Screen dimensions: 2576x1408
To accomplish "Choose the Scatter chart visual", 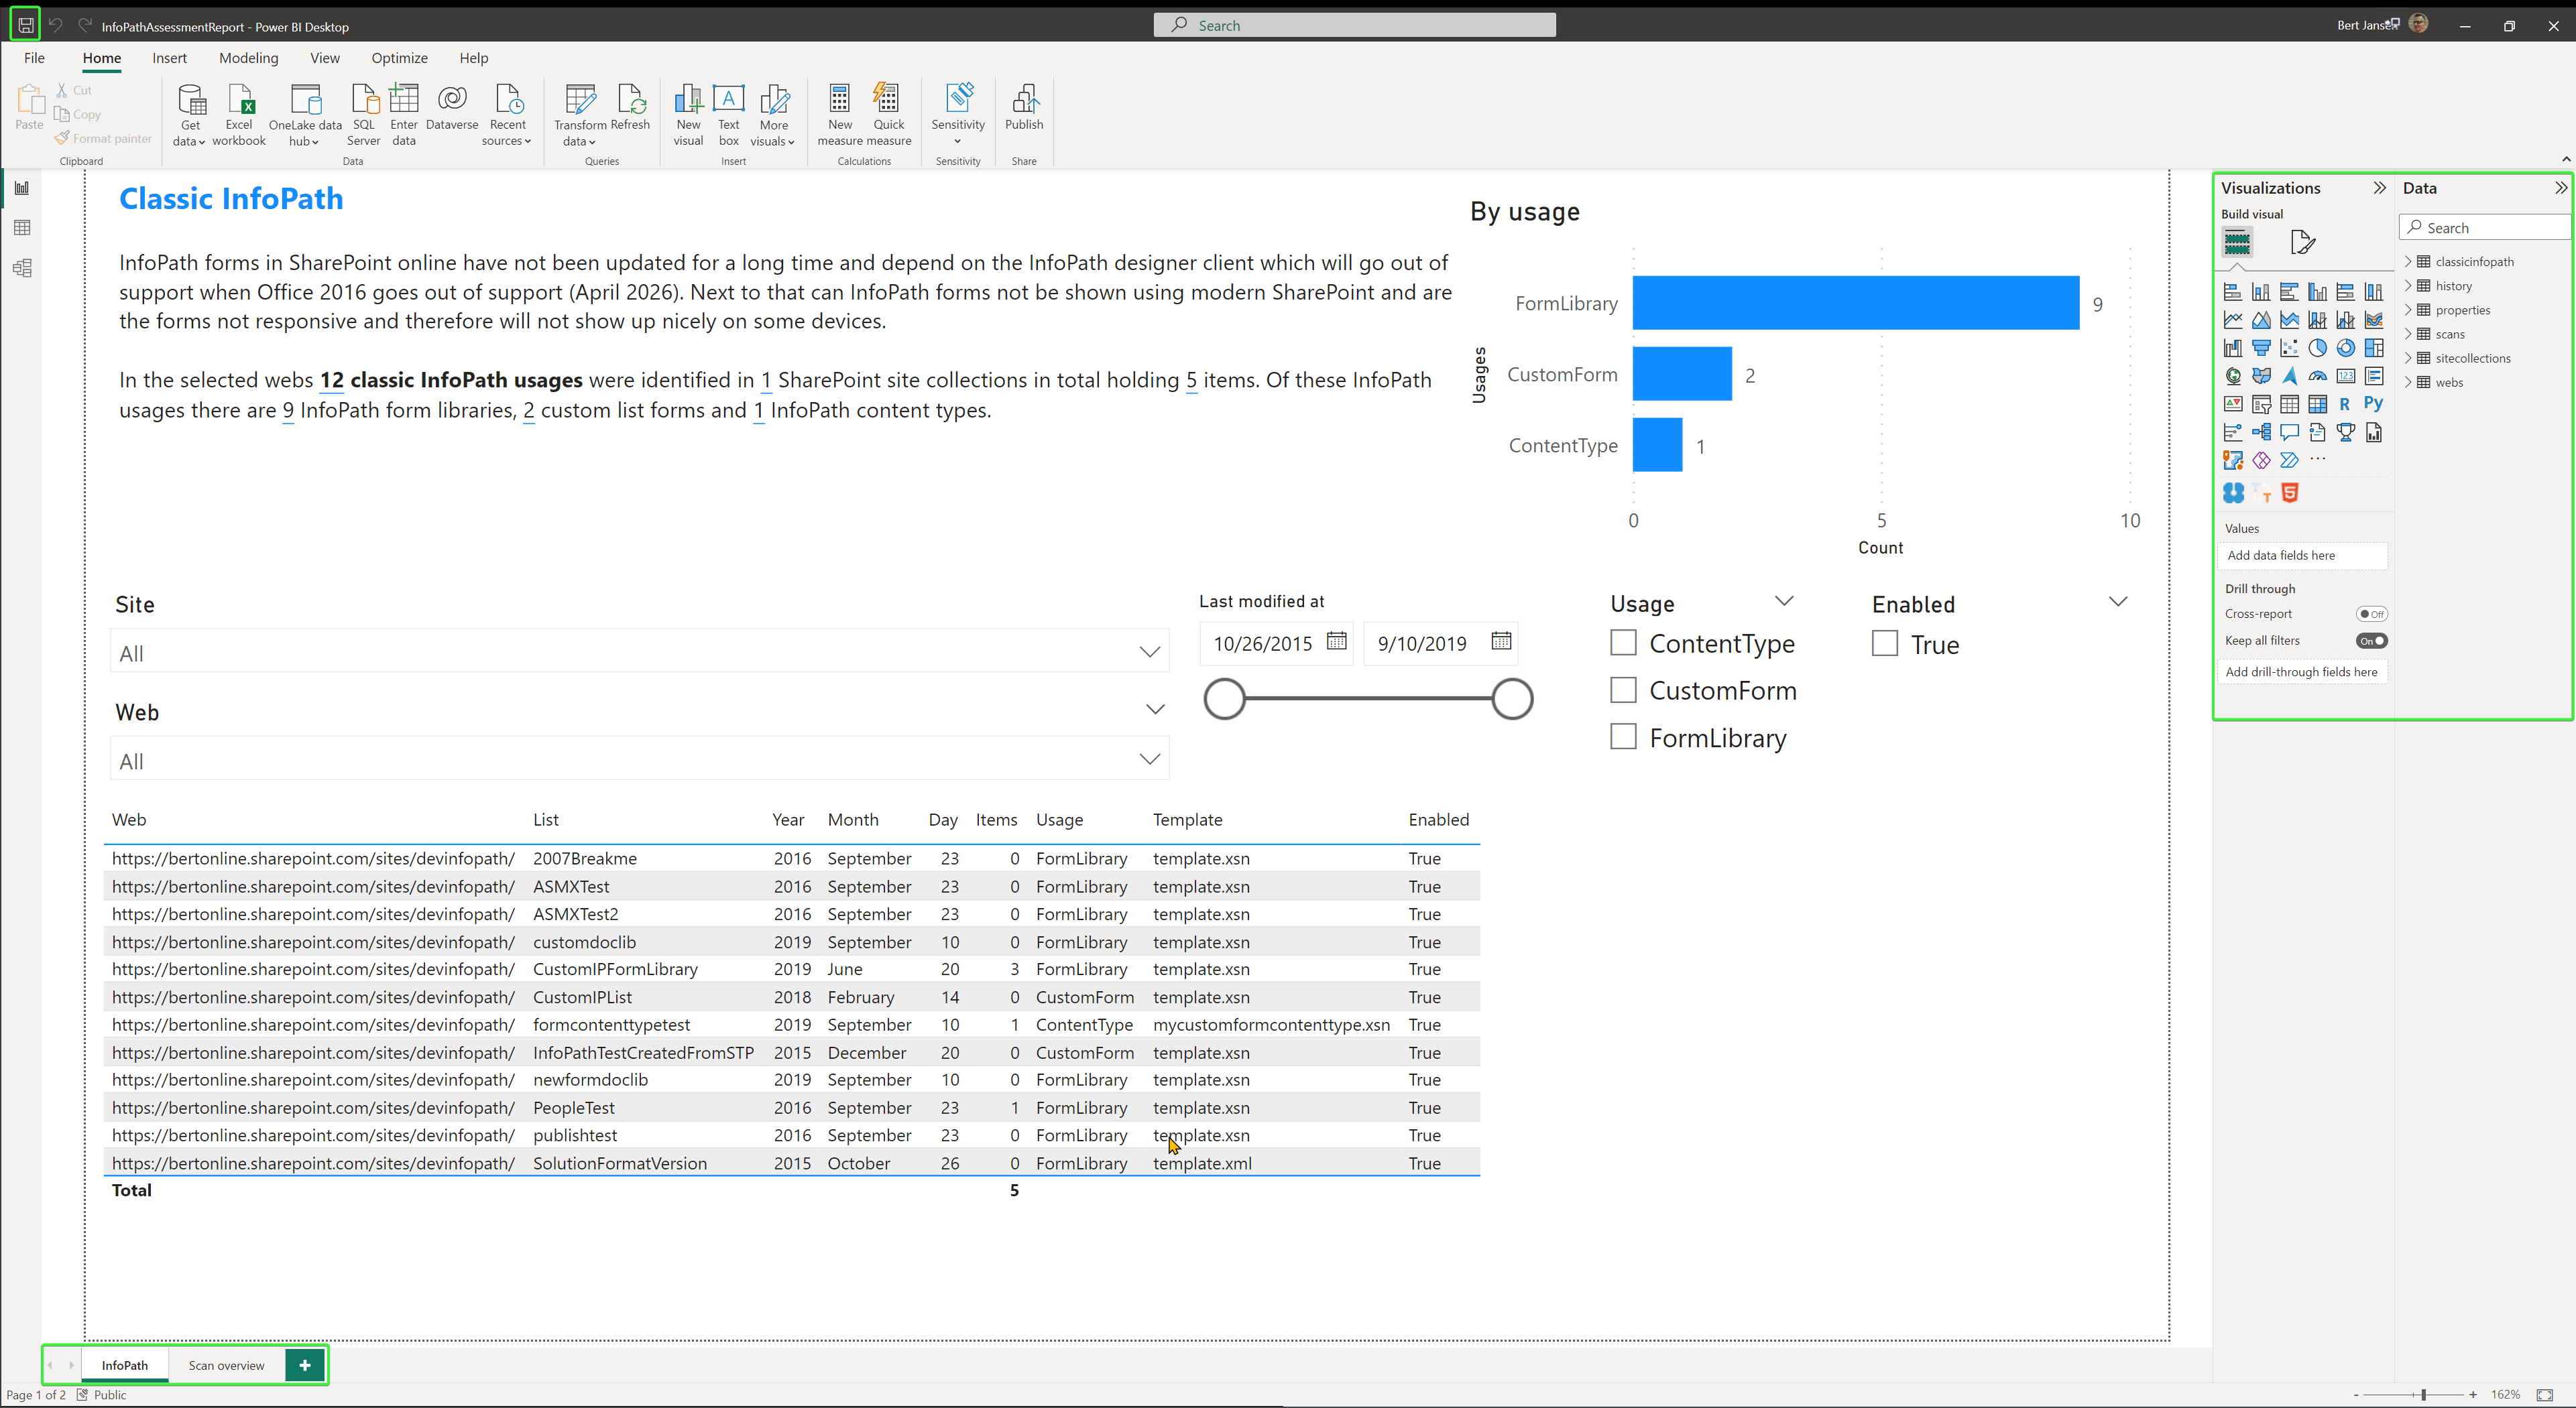I will 2289,348.
